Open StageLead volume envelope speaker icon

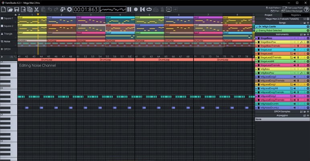[x=295, y=50]
